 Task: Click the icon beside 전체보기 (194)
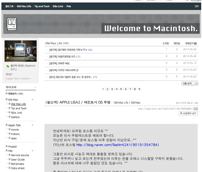tap(6, 93)
